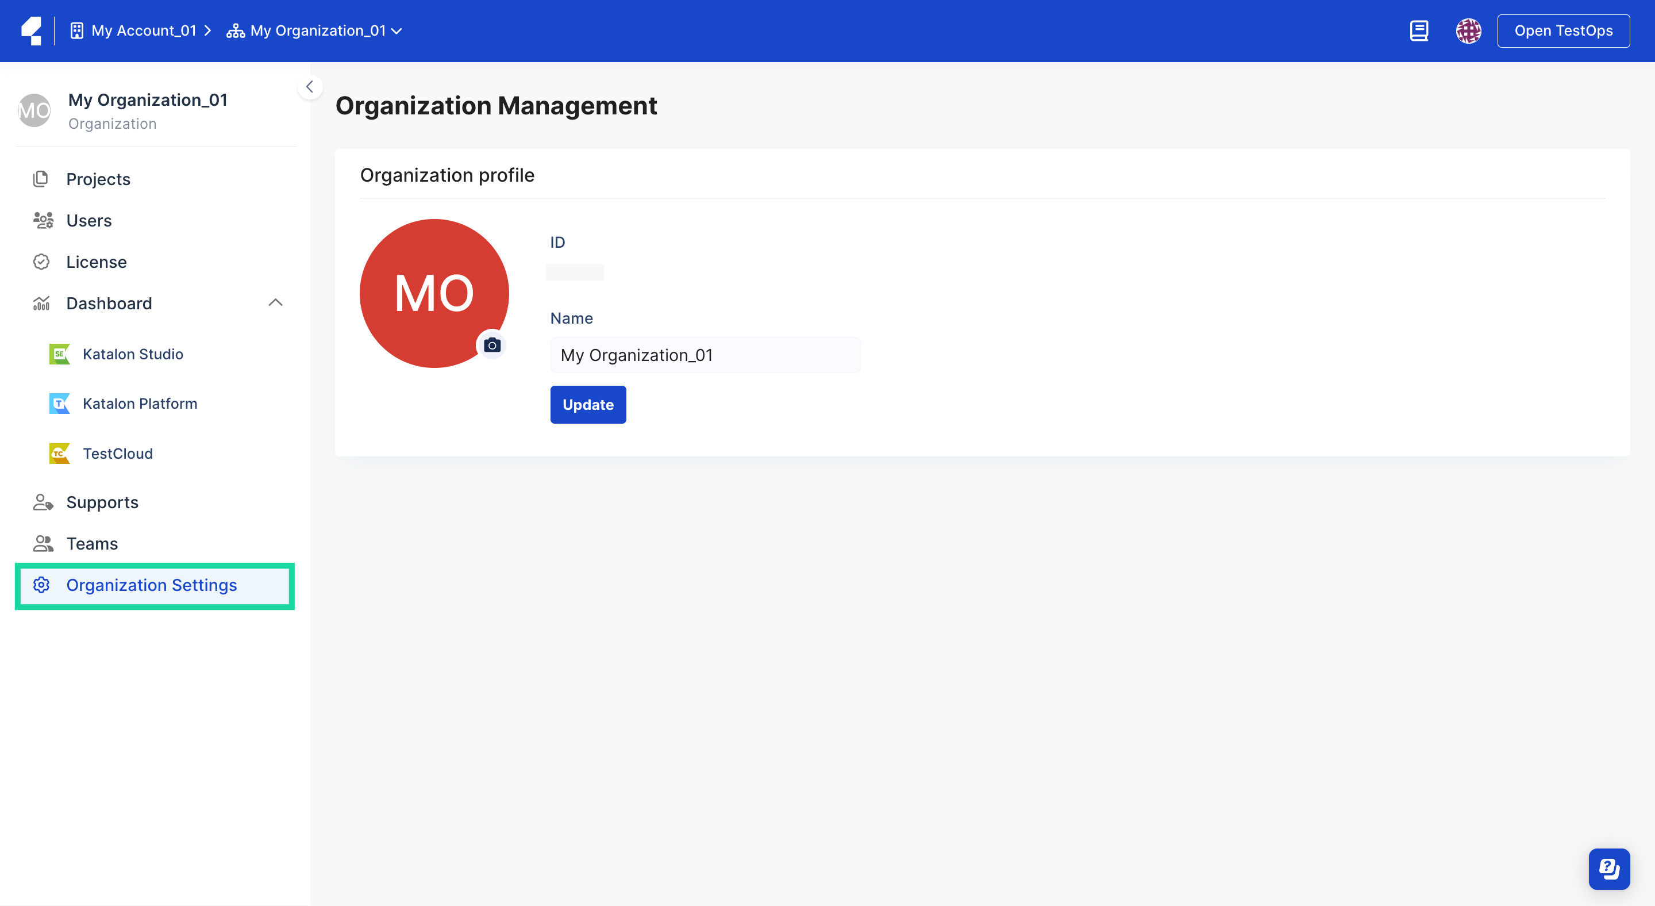Image resolution: width=1655 pixels, height=906 pixels.
Task: Select the Katalon Platform menu item
Action: (141, 403)
